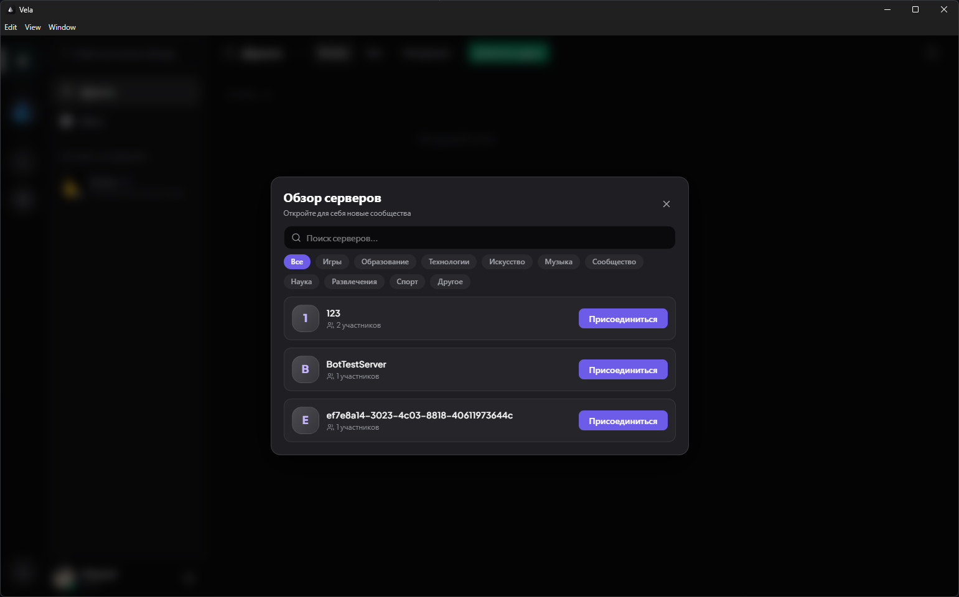Click the "1" avatar of server 123

tap(306, 318)
